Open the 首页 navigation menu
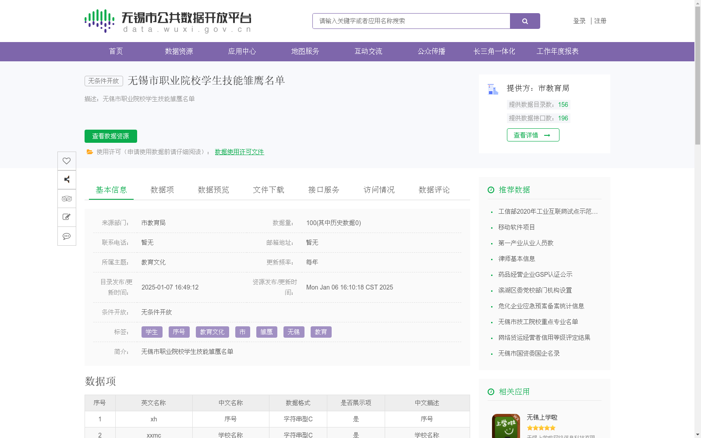Viewport: 701px width, 438px height. point(116,52)
